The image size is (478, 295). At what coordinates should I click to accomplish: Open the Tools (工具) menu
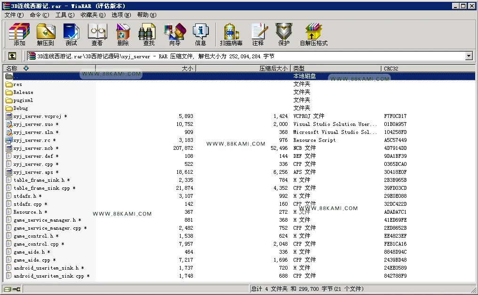point(65,15)
